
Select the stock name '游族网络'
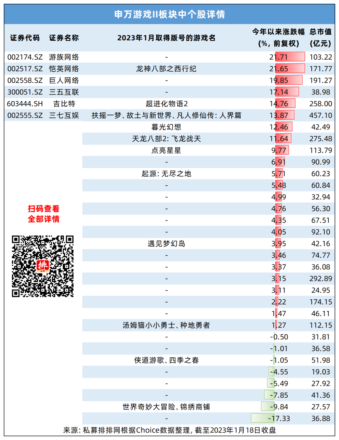tap(64, 57)
